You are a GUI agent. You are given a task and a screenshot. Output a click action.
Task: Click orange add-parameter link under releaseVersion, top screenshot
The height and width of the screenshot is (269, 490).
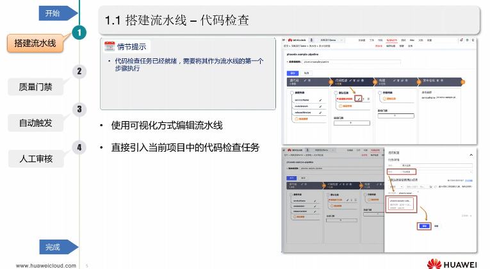tap(302, 119)
